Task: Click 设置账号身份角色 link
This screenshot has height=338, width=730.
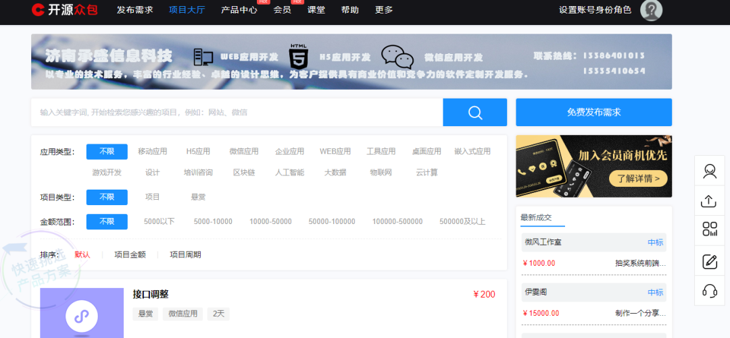Action: pos(595,9)
